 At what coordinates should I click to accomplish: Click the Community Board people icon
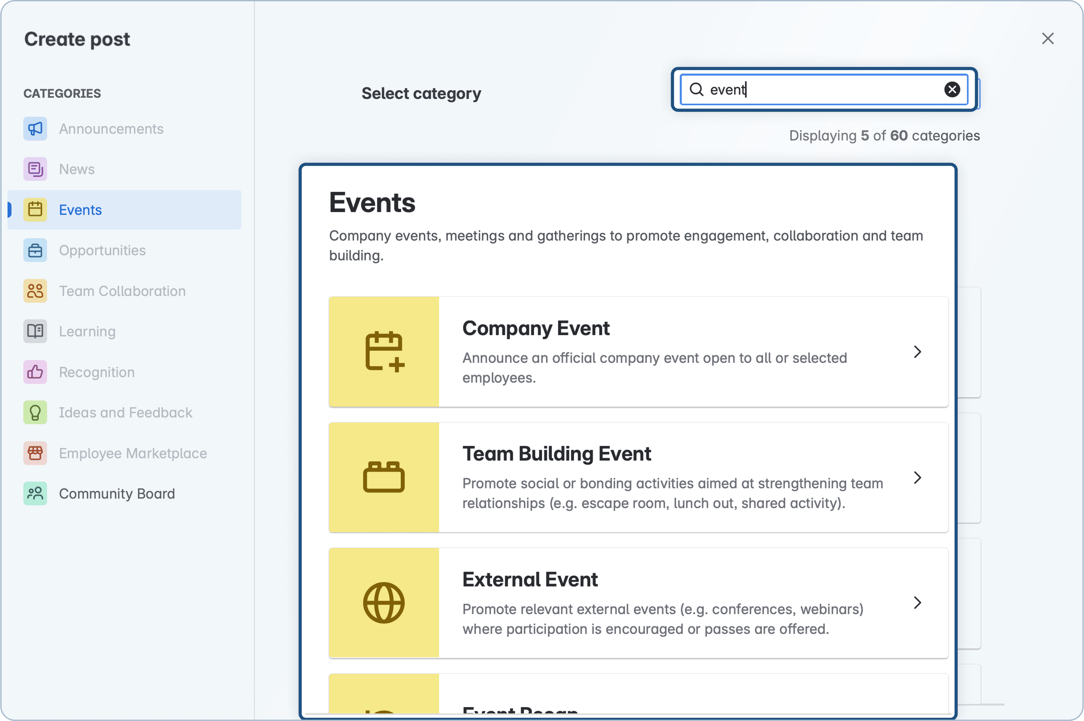coord(34,493)
